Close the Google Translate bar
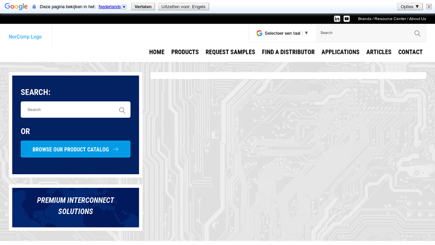Screen dimensions: 435x245 click(x=429, y=7)
